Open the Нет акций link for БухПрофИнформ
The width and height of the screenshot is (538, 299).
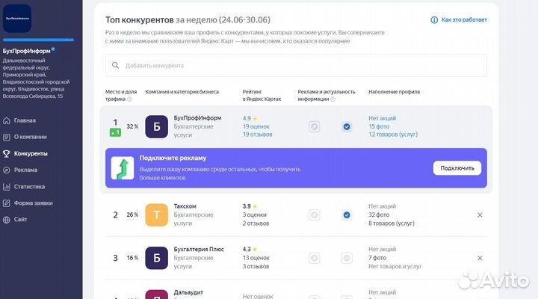point(383,118)
